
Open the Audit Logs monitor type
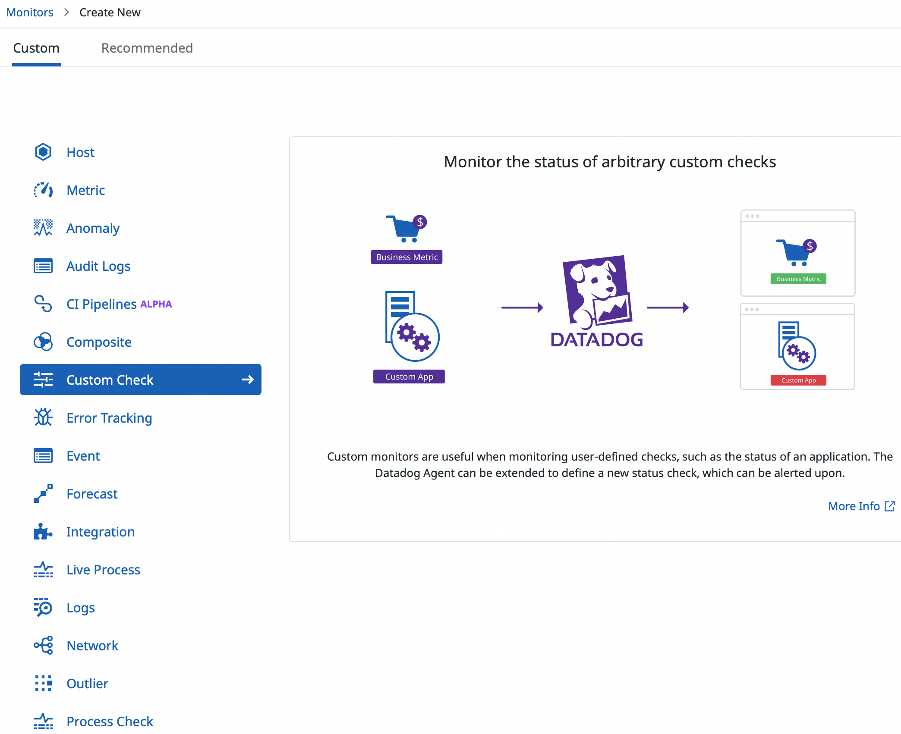pyautogui.click(x=98, y=266)
